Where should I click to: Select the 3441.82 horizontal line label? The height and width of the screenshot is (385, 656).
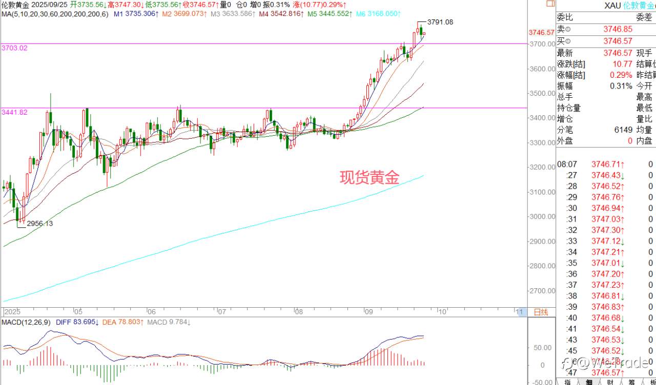(14, 112)
